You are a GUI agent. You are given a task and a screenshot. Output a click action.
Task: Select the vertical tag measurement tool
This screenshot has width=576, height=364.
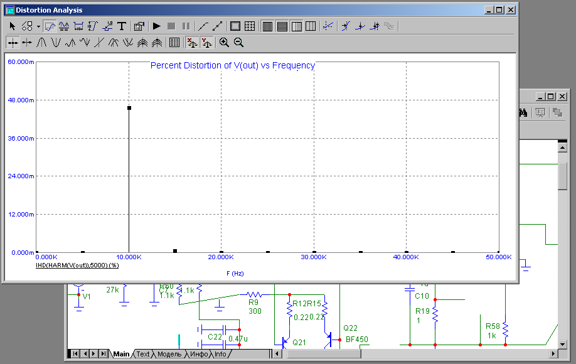click(x=93, y=26)
